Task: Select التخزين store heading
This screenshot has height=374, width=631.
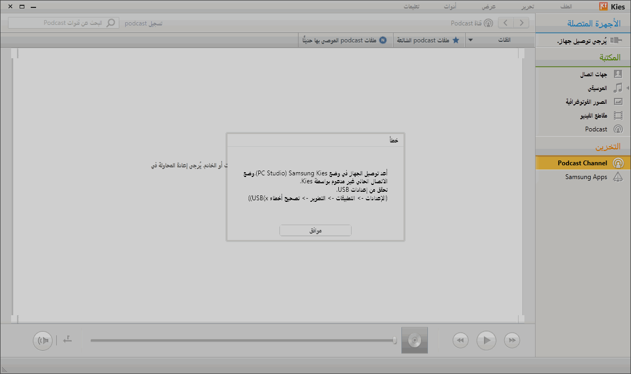Action: click(x=608, y=146)
